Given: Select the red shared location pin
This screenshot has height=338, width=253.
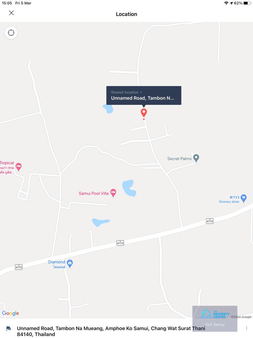Looking at the screenshot, I should click(144, 113).
